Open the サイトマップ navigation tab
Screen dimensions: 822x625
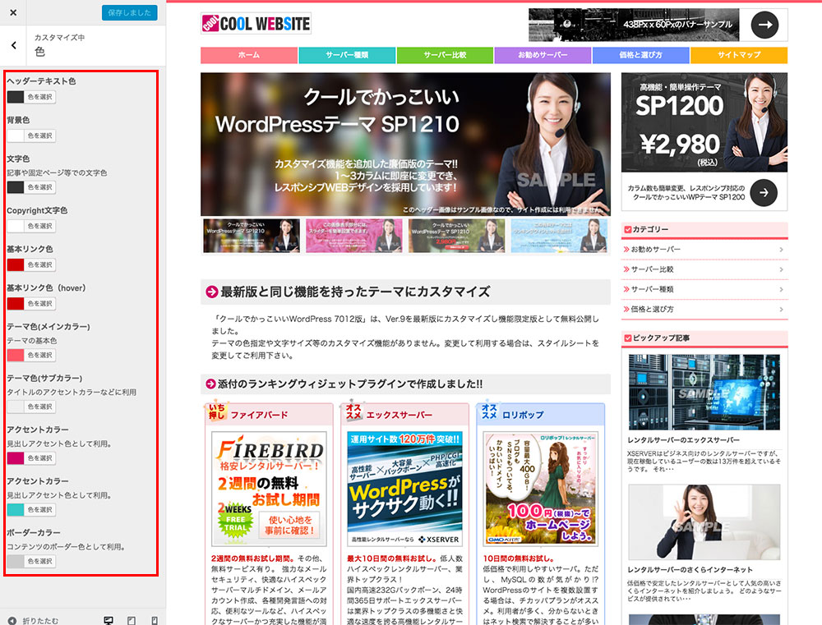(739, 55)
